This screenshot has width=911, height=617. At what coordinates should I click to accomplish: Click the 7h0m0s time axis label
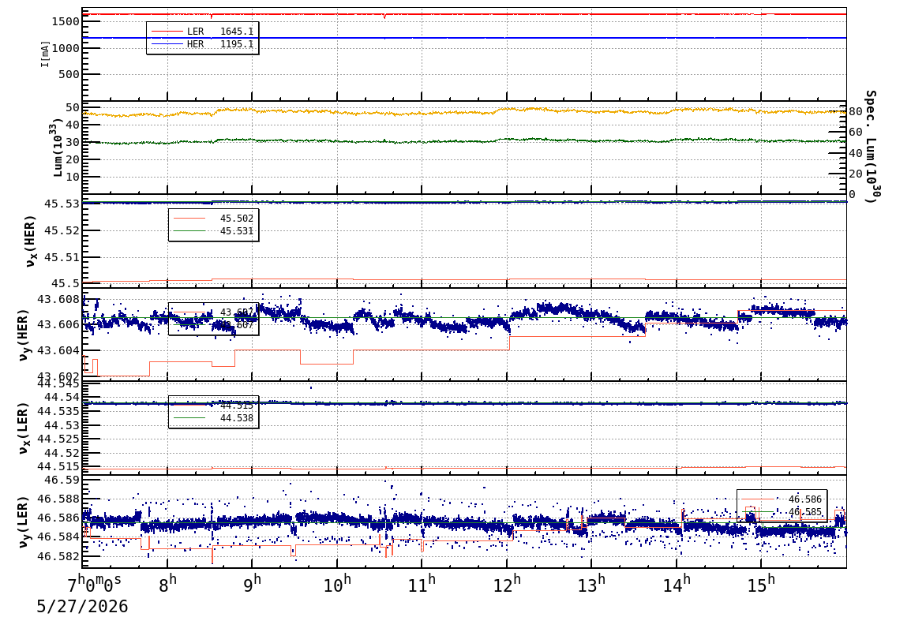coord(95,581)
